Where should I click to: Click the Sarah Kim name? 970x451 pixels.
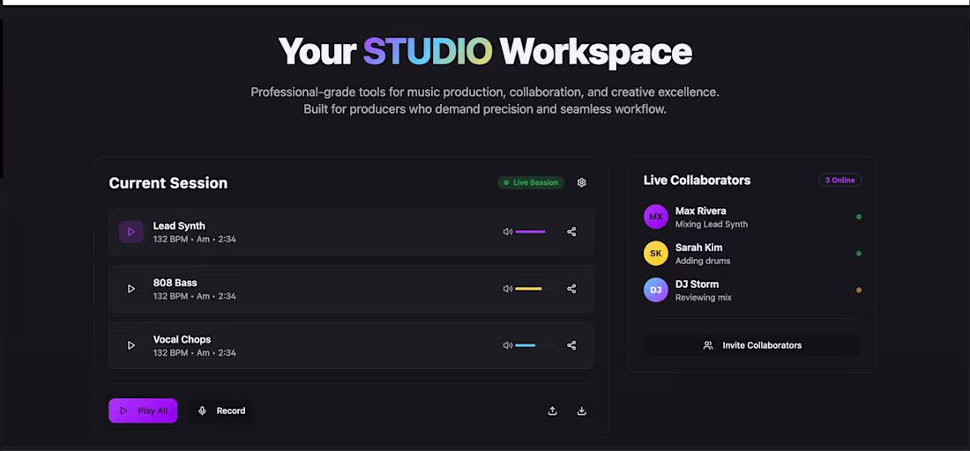pyautogui.click(x=699, y=248)
